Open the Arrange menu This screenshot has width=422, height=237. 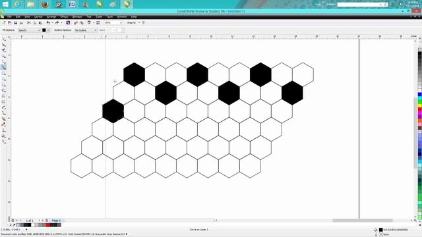pyautogui.click(x=51, y=16)
